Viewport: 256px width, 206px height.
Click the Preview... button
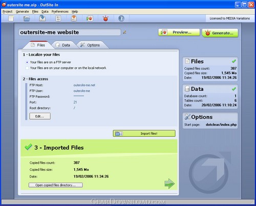179,32
